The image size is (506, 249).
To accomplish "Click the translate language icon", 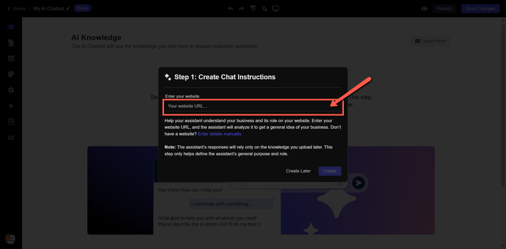I will (264, 9).
